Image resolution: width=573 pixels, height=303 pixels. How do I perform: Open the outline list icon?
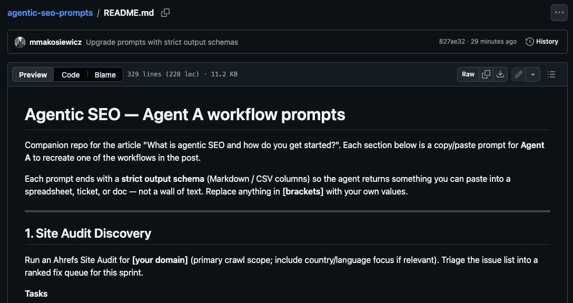(x=551, y=74)
